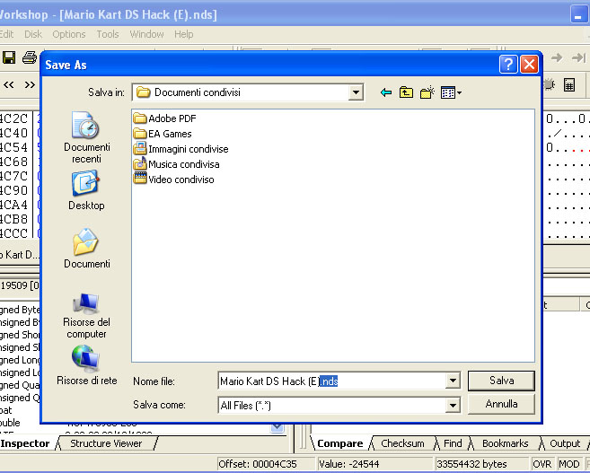The image size is (590, 473).
Task: Click the right arrow navigation icon
Action: click(557, 57)
